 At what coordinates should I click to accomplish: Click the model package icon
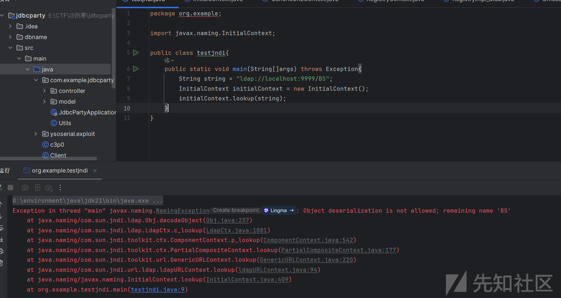(x=54, y=101)
